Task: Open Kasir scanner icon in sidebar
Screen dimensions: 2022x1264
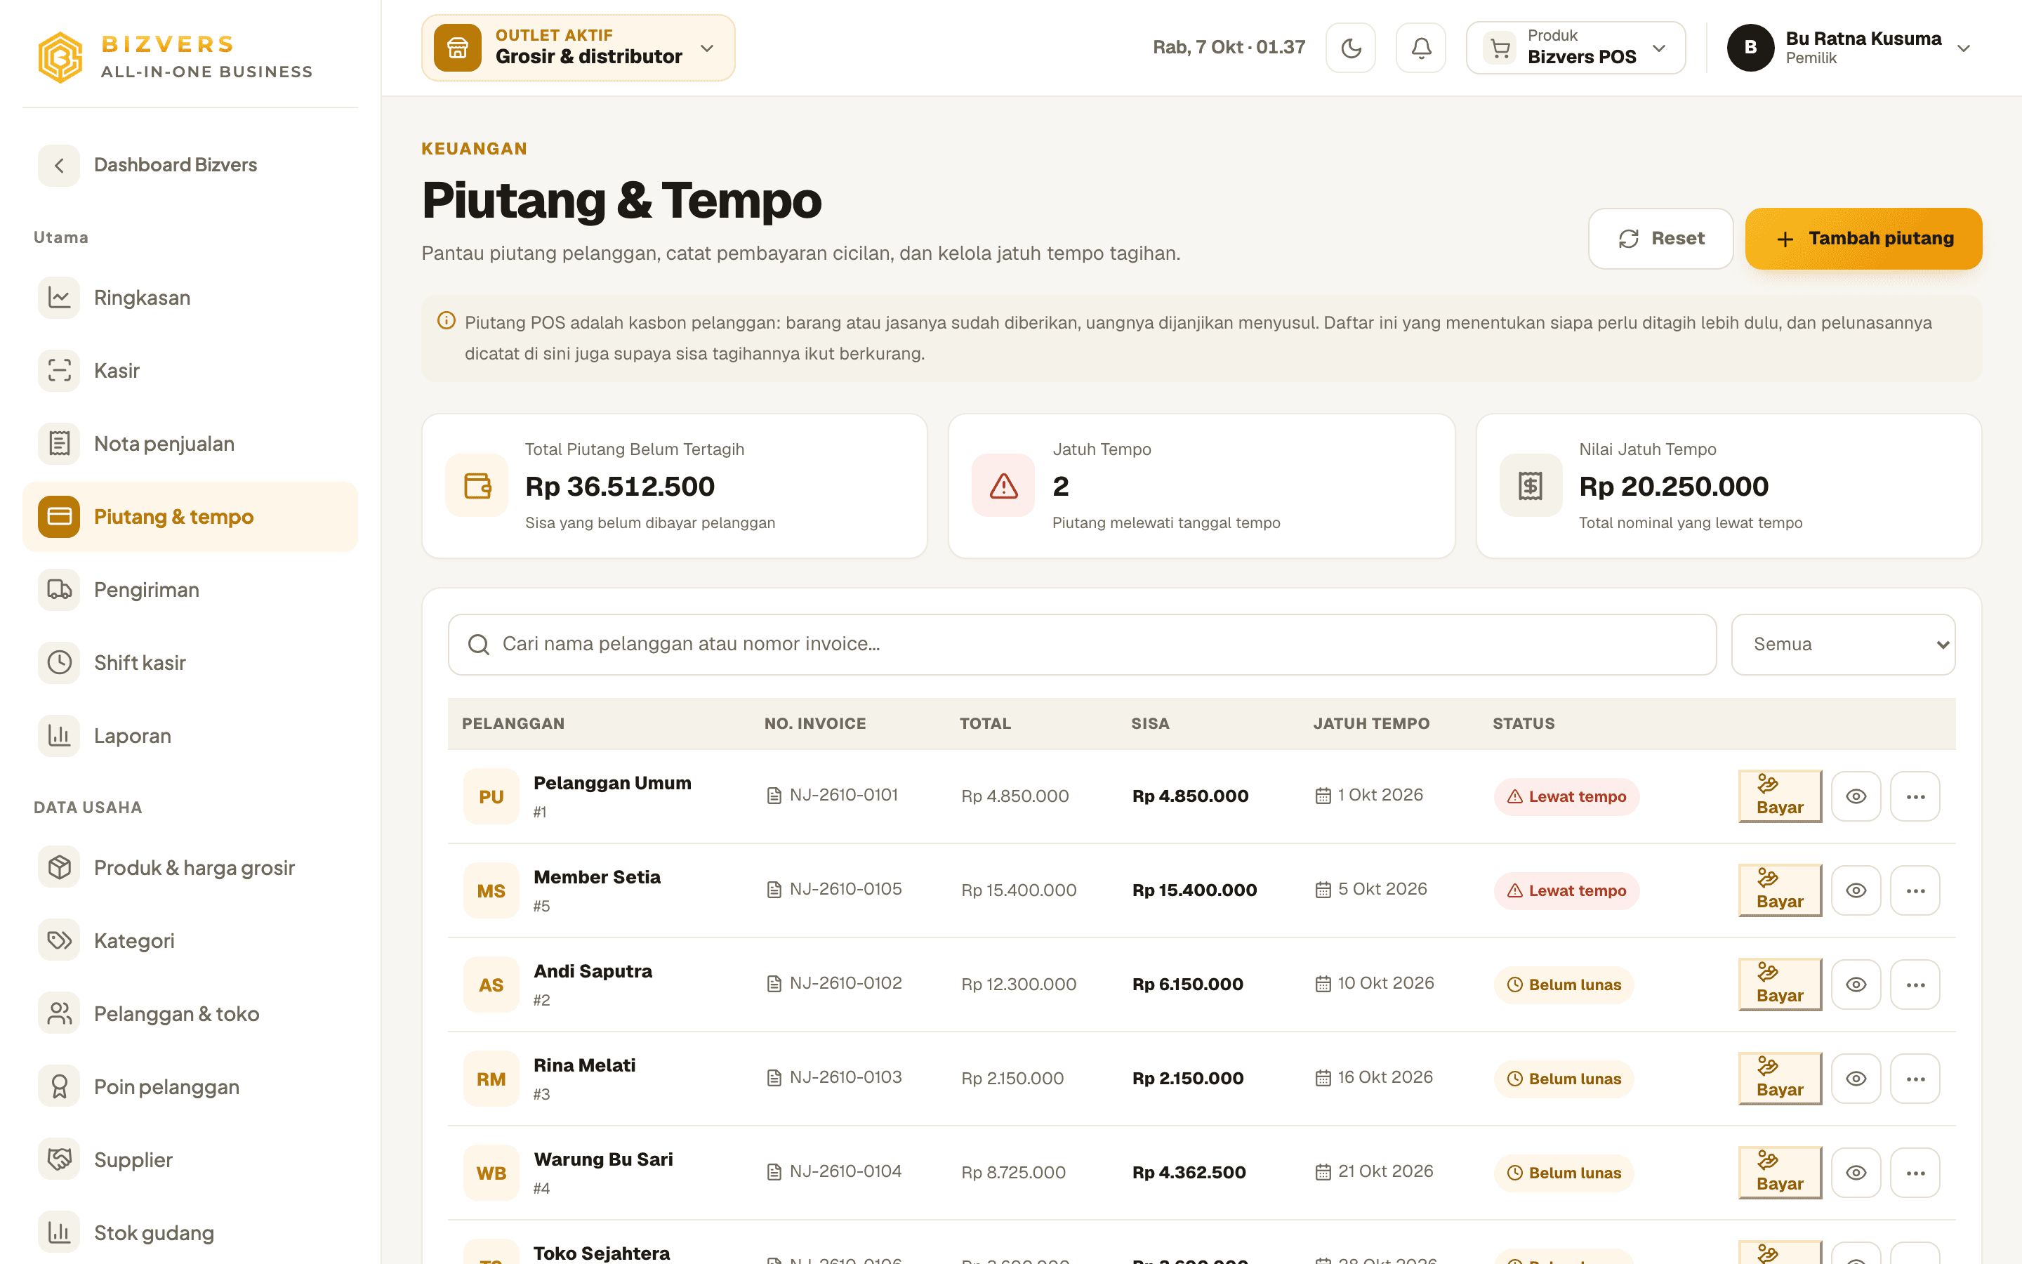Action: pyautogui.click(x=58, y=370)
